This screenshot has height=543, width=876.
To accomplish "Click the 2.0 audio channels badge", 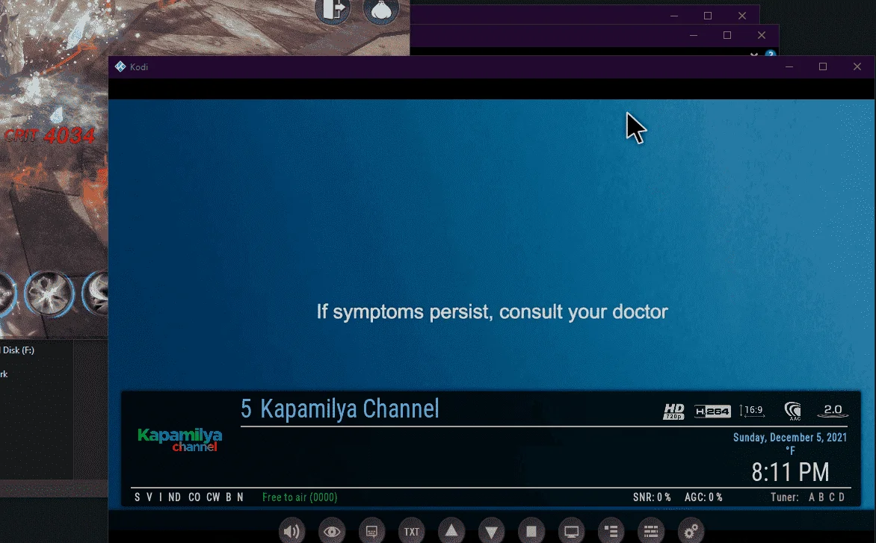I will [x=833, y=411].
